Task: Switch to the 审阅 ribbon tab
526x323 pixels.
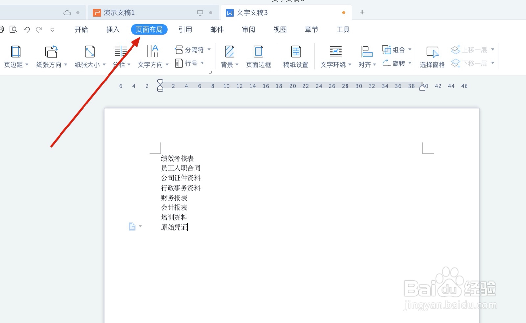Action: (249, 30)
